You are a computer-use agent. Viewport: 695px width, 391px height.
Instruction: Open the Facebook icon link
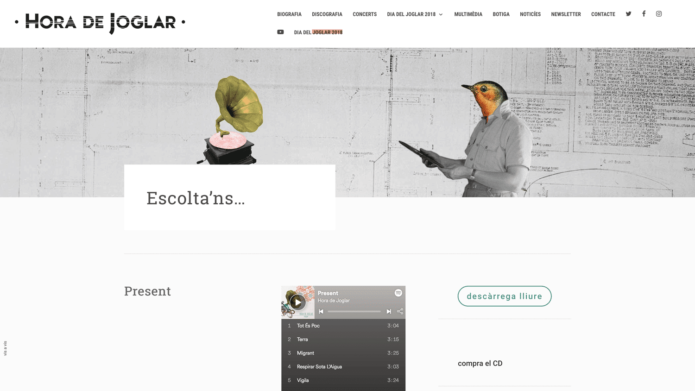[x=644, y=14]
